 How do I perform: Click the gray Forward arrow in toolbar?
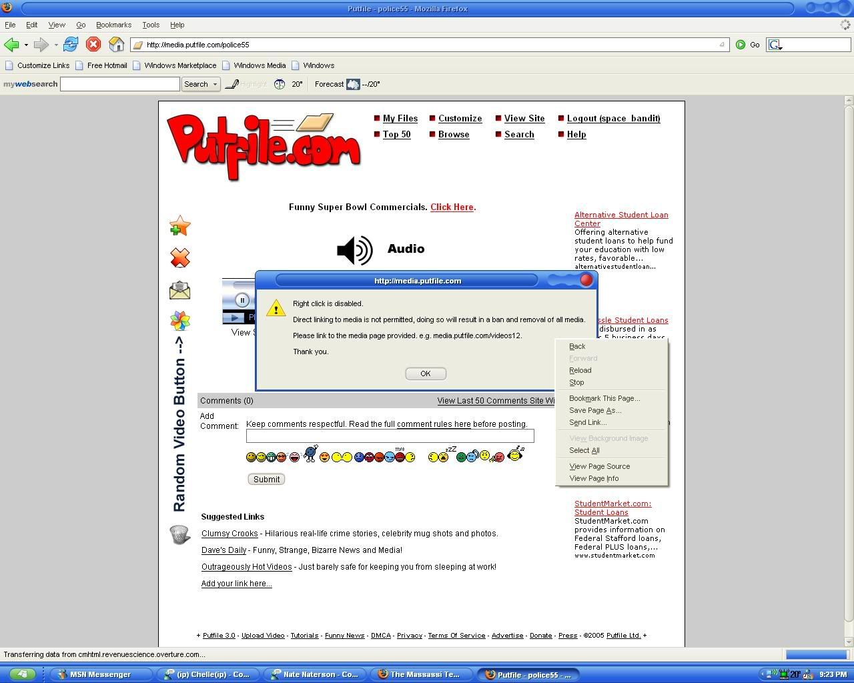click(41, 45)
